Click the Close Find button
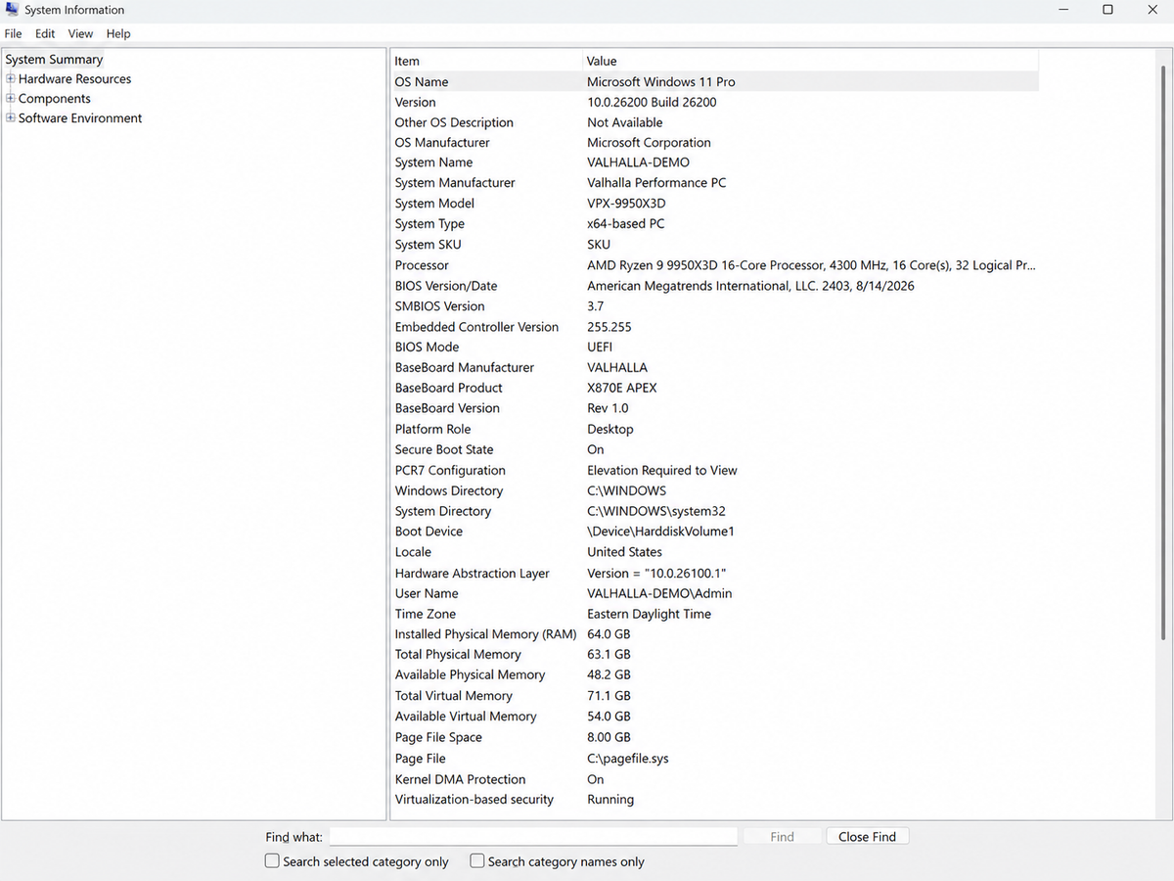Viewport: 1174px width, 881px height. pyautogui.click(x=867, y=837)
